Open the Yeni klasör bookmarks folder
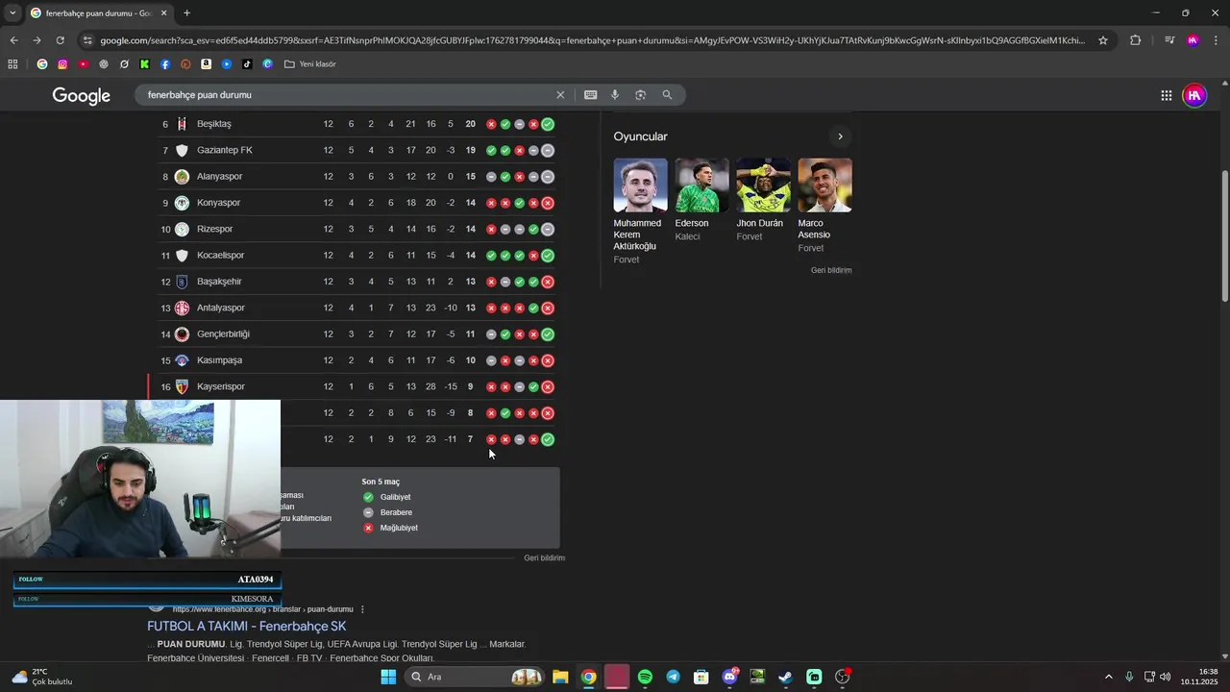Image resolution: width=1230 pixels, height=692 pixels. [309, 64]
